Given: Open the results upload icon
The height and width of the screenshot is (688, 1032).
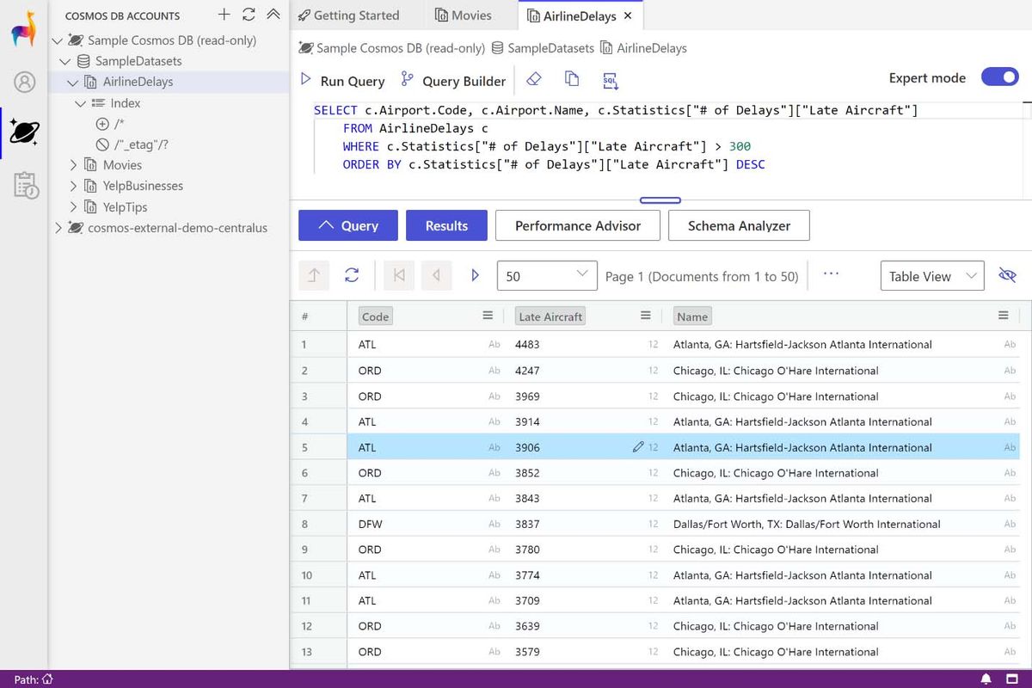Looking at the screenshot, I should pos(313,275).
